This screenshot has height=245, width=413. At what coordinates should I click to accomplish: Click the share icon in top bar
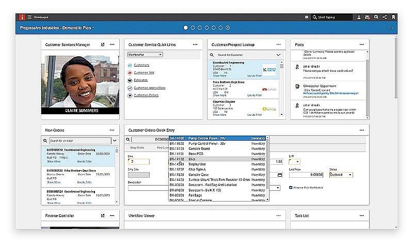click(x=384, y=17)
